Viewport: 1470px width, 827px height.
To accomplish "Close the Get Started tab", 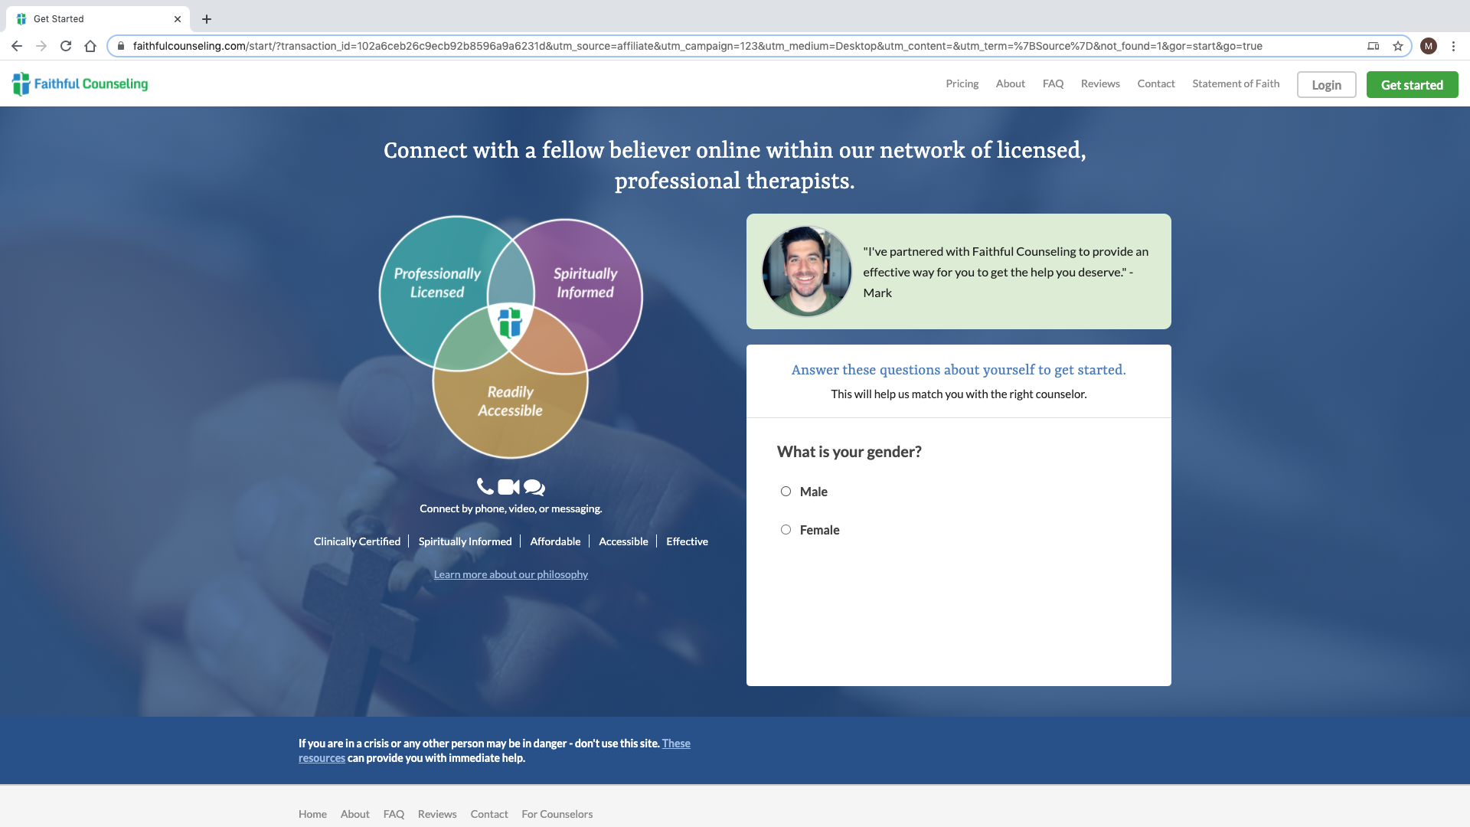I will point(178,19).
